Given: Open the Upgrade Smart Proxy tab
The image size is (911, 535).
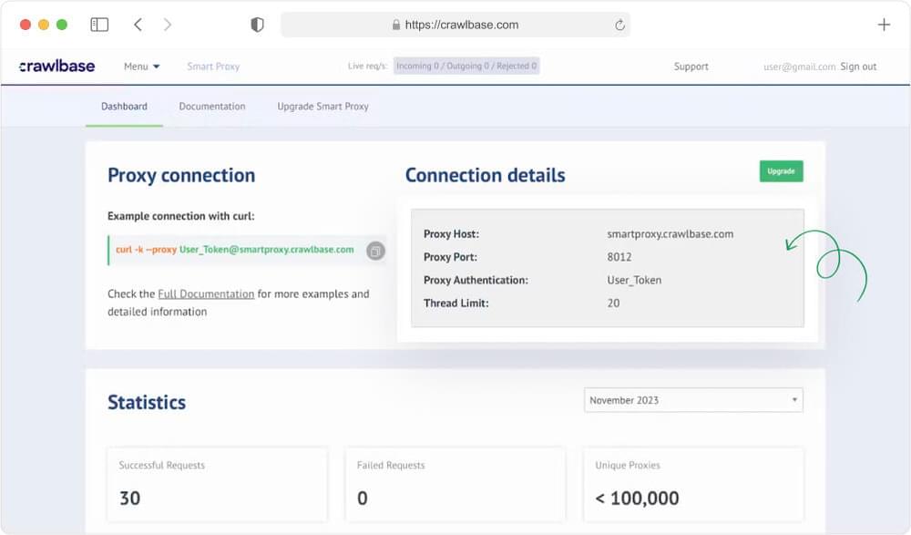Looking at the screenshot, I should (322, 107).
